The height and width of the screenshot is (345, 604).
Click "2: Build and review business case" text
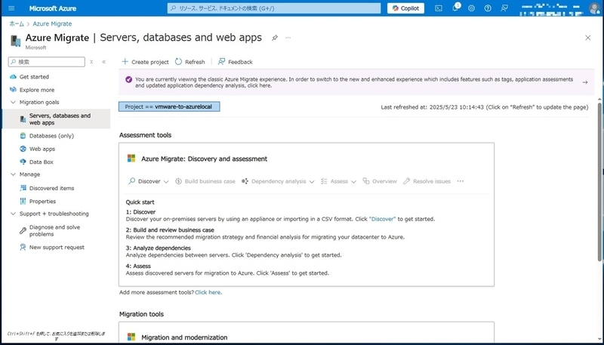click(x=170, y=229)
